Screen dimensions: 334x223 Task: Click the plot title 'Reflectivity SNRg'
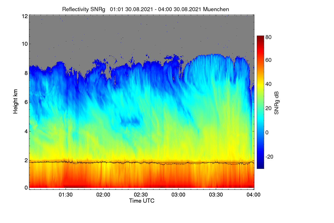click(83, 9)
